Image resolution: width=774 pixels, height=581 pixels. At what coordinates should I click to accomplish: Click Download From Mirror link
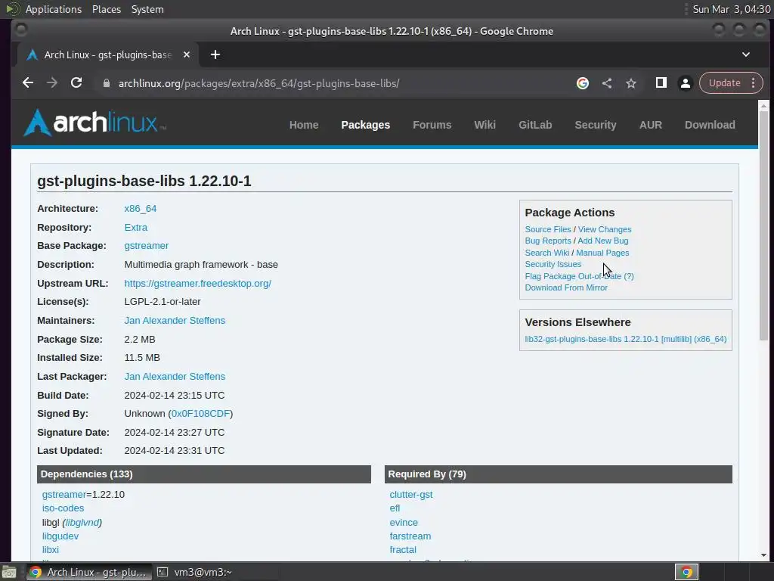pyautogui.click(x=566, y=287)
